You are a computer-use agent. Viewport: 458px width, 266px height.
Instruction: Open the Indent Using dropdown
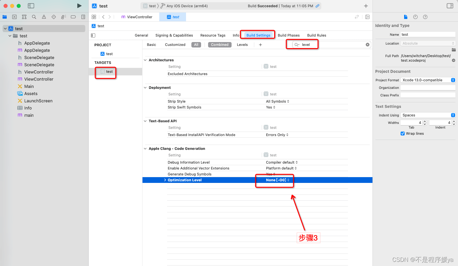(x=428, y=115)
